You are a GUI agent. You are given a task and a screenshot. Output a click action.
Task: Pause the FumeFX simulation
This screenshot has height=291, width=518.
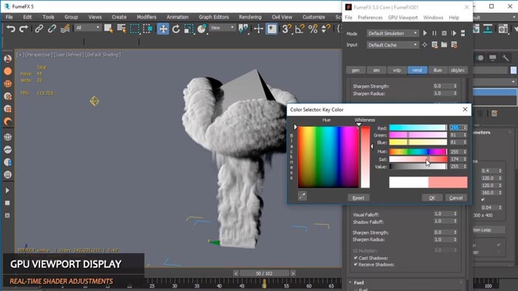coord(434,33)
